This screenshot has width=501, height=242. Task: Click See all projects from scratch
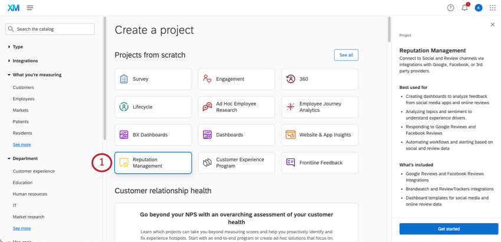[346, 55]
